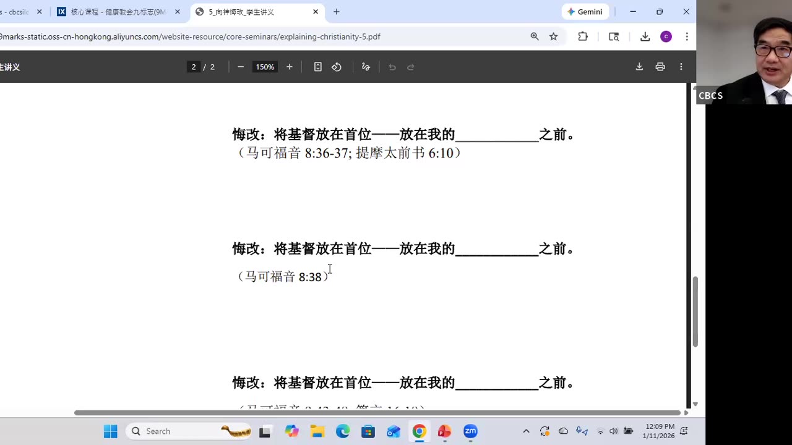Click the vertical scrollbar thumb
Viewport: 792px width, 445px height.
pyautogui.click(x=695, y=311)
